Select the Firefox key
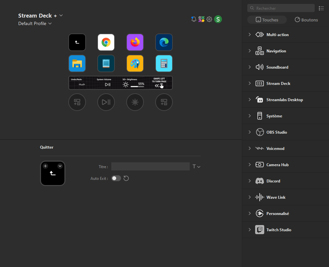The height and width of the screenshot is (267, 329). pyautogui.click(x=135, y=42)
